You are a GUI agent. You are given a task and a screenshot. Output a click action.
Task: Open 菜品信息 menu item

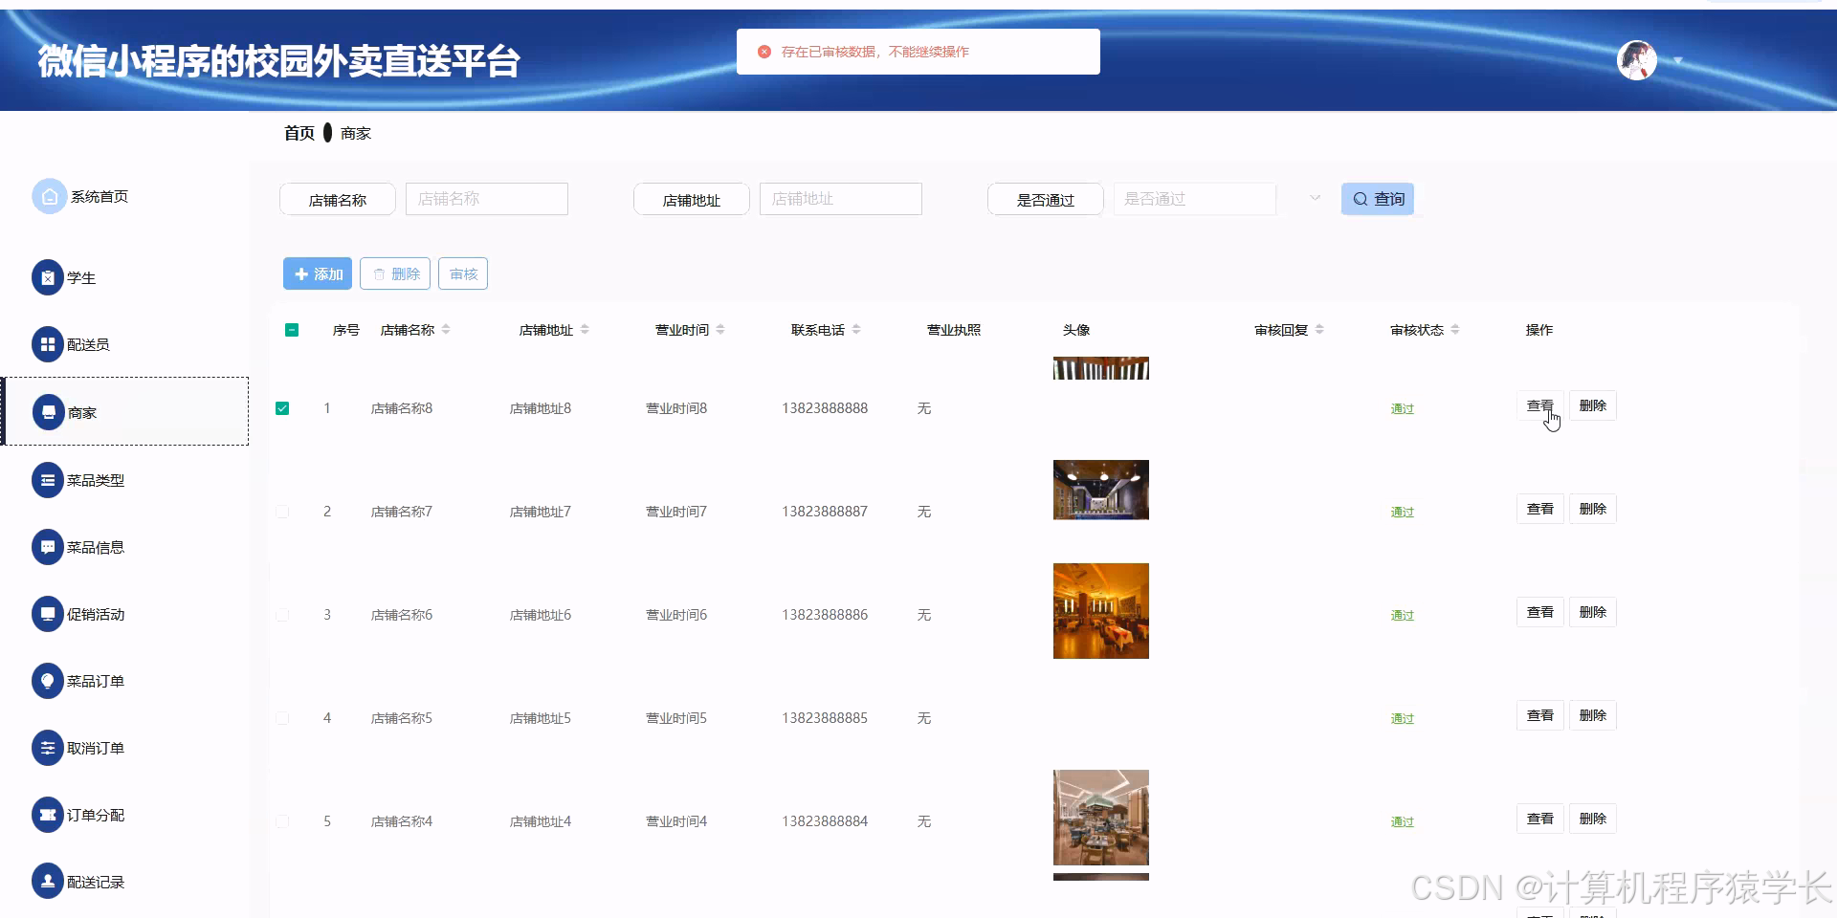96,547
